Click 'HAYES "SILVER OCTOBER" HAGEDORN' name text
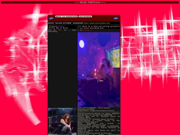 point(65,23)
